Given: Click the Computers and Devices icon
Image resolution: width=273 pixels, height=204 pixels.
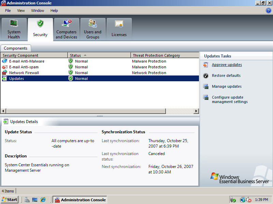Looking at the screenshot, I should (67, 23).
